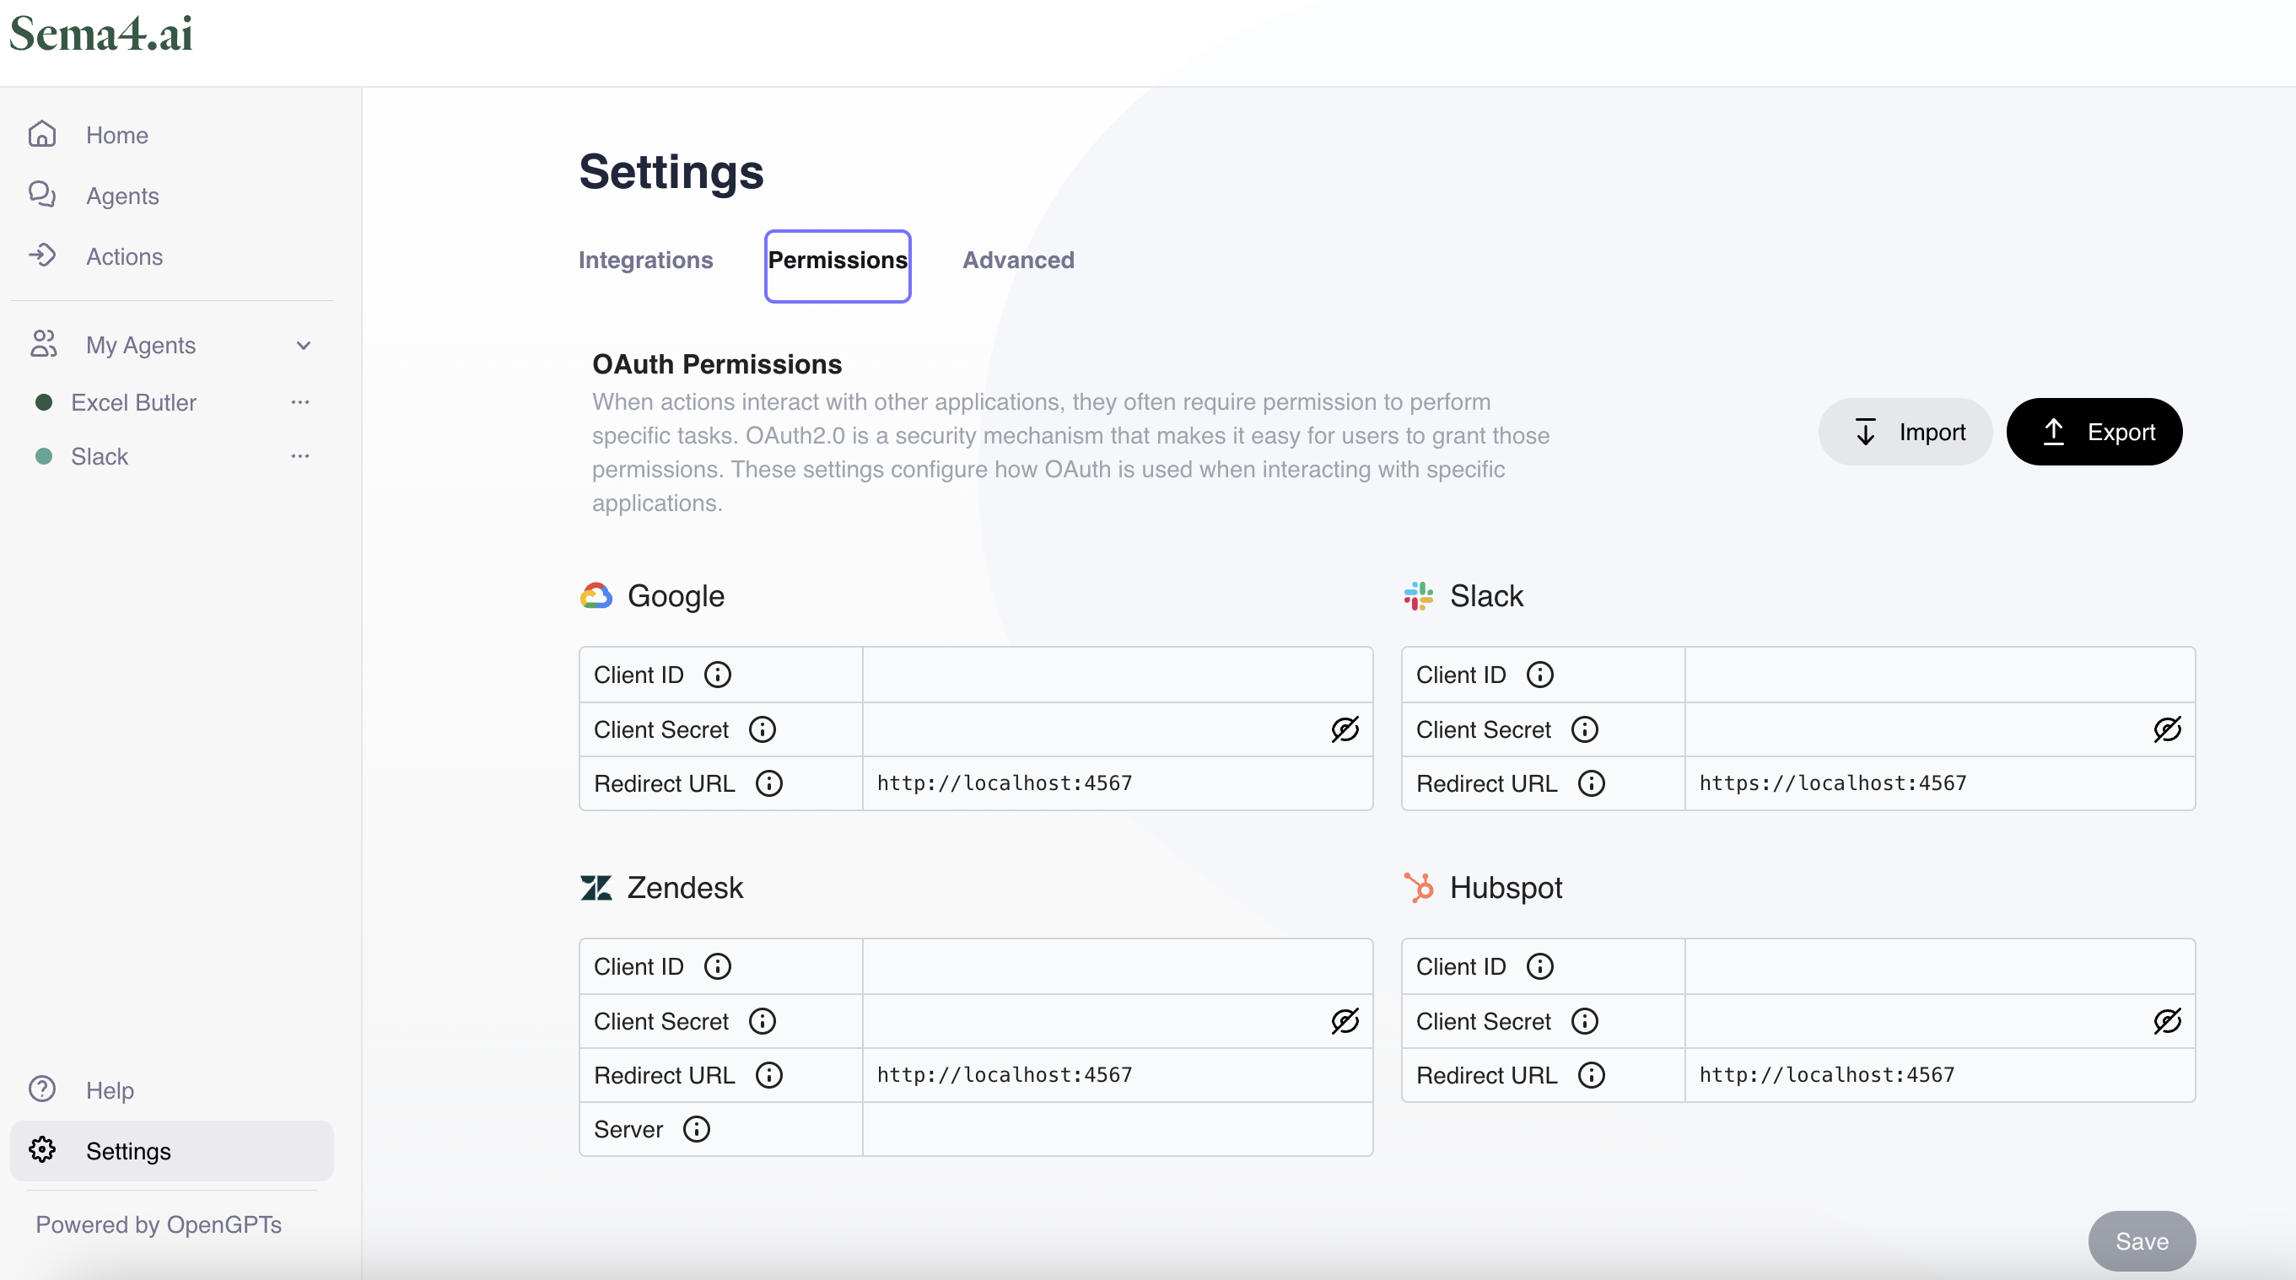Click the Export button
This screenshot has width=2296, height=1280.
[2094, 431]
